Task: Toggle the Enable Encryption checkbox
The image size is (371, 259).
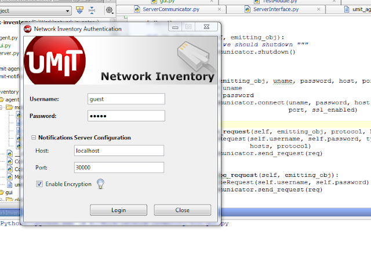Action: pos(39,184)
